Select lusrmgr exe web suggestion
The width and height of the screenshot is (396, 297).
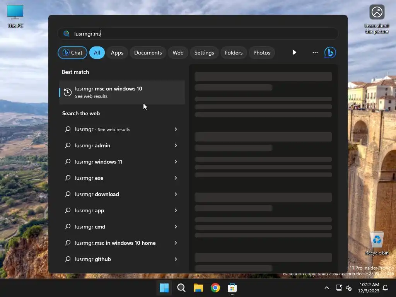(x=122, y=178)
